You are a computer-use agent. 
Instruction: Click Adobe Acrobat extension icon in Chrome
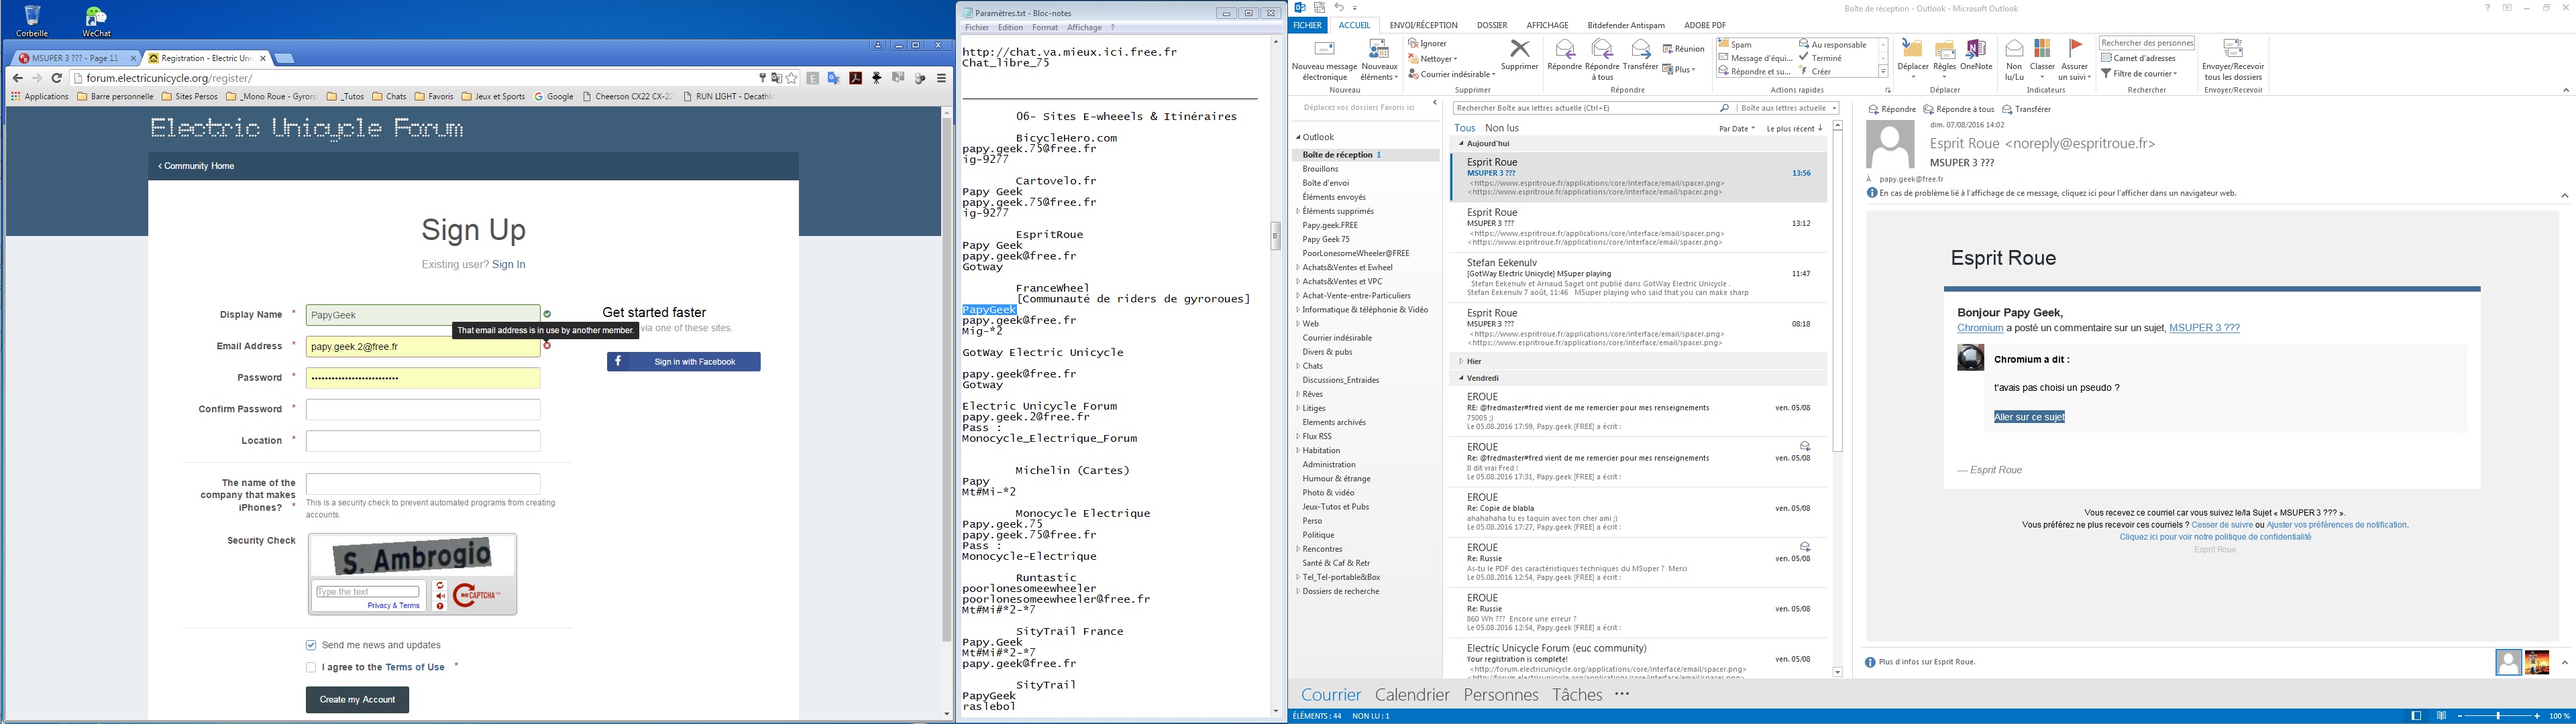pos(856,78)
